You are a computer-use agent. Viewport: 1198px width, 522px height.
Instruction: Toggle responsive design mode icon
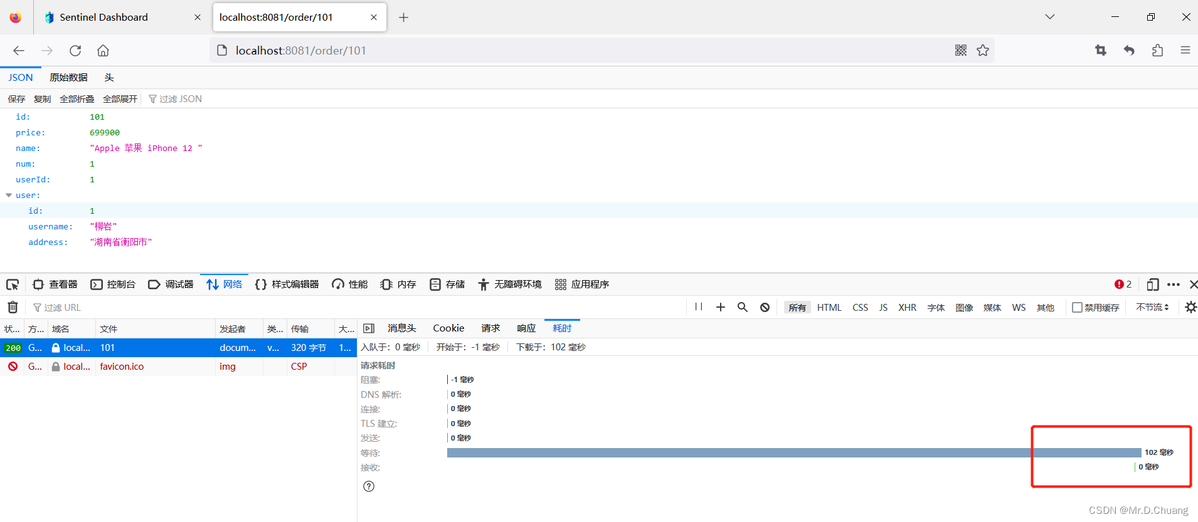1153,284
